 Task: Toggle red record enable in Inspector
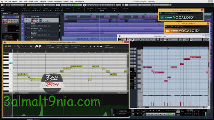pos(4,23)
